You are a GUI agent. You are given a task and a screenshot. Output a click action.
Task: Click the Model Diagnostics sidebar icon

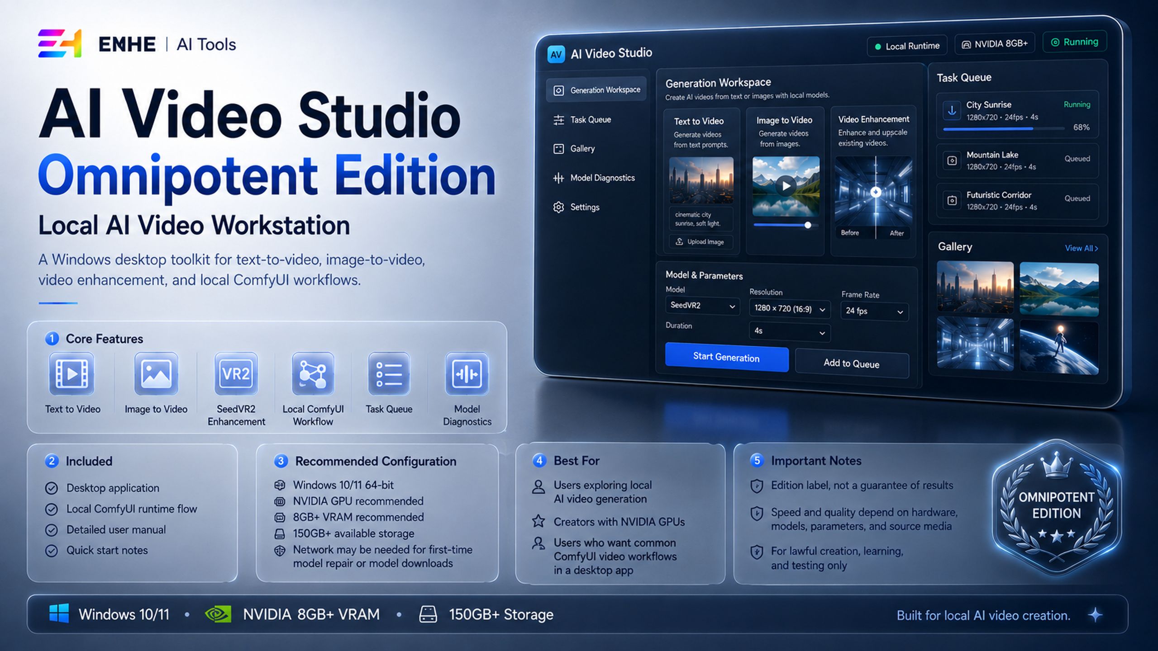pos(558,178)
